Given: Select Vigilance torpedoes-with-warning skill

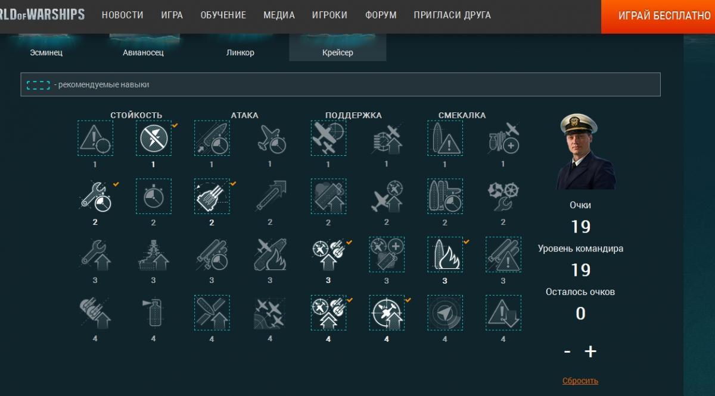Looking at the screenshot, I should tap(504, 254).
